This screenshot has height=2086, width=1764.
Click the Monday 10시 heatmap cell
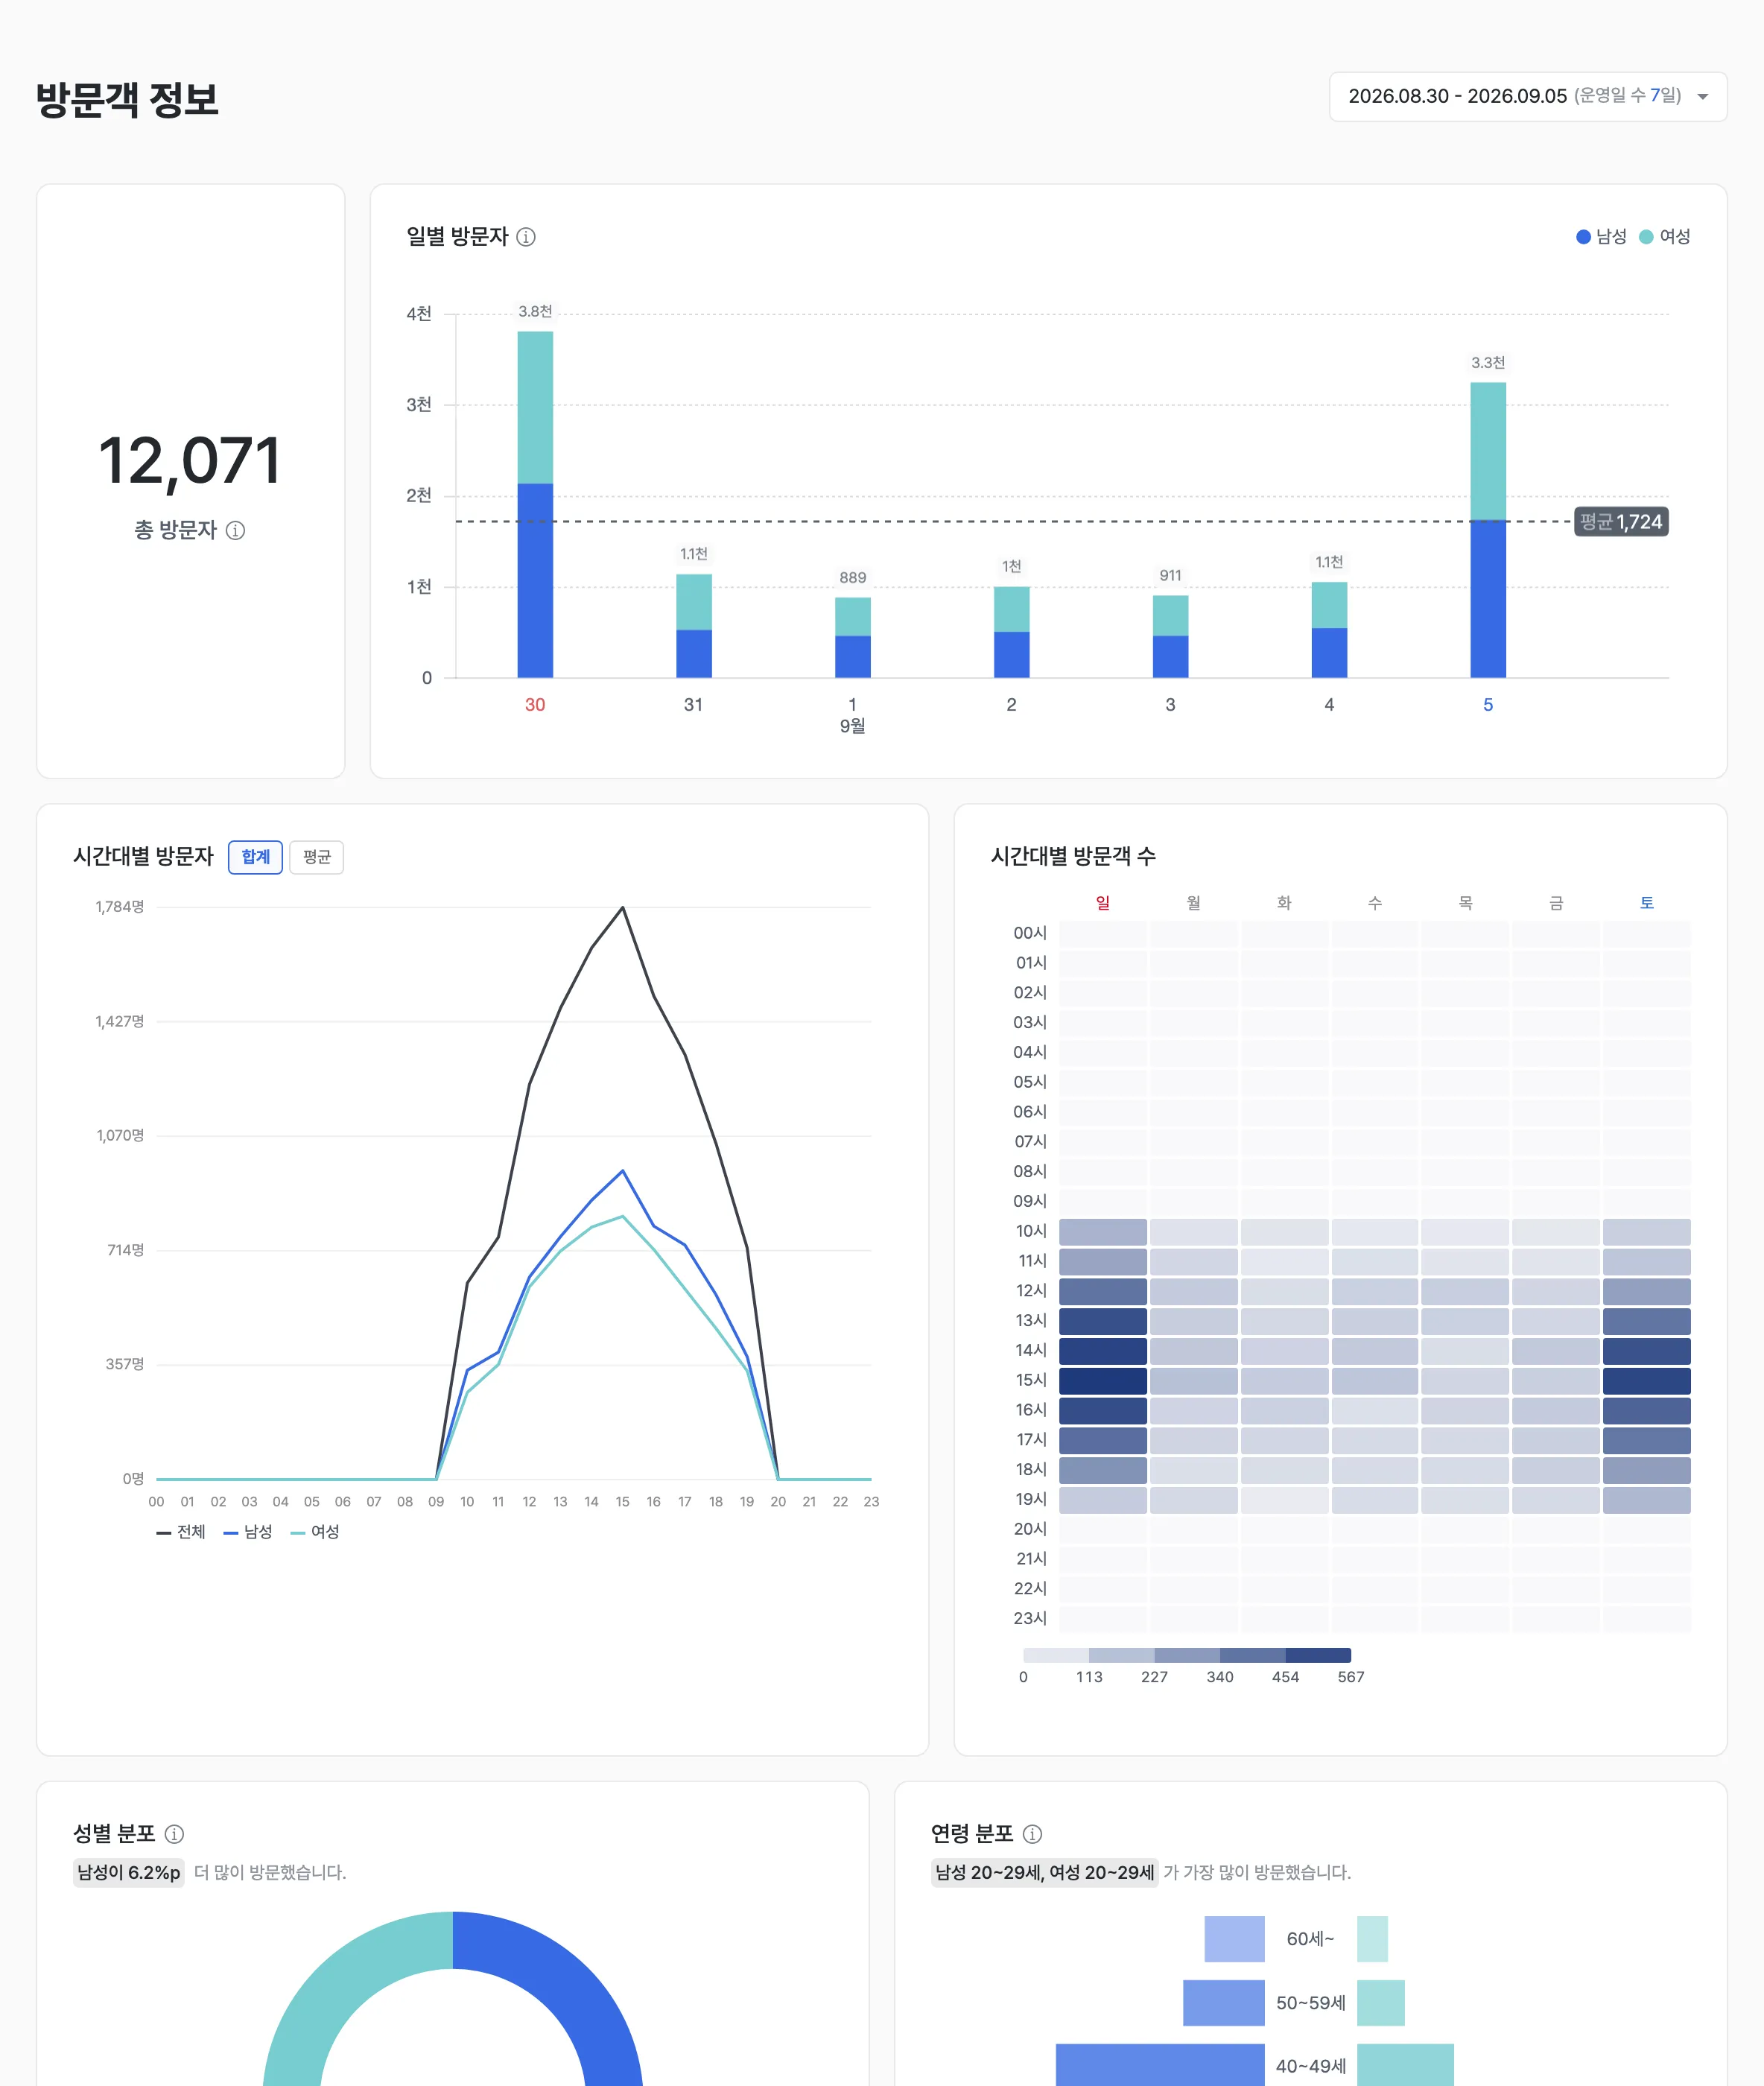pyautogui.click(x=1194, y=1232)
